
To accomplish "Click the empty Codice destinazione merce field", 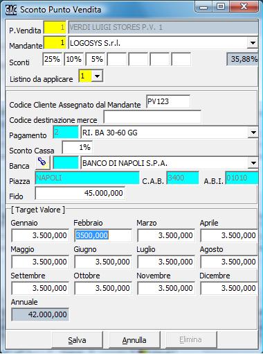I will 152,117.
